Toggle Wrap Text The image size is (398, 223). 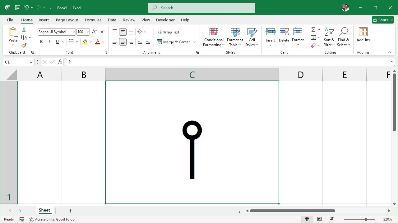(x=169, y=32)
